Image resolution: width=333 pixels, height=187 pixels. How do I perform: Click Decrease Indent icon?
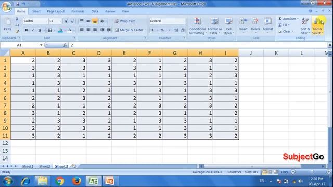click(102, 30)
